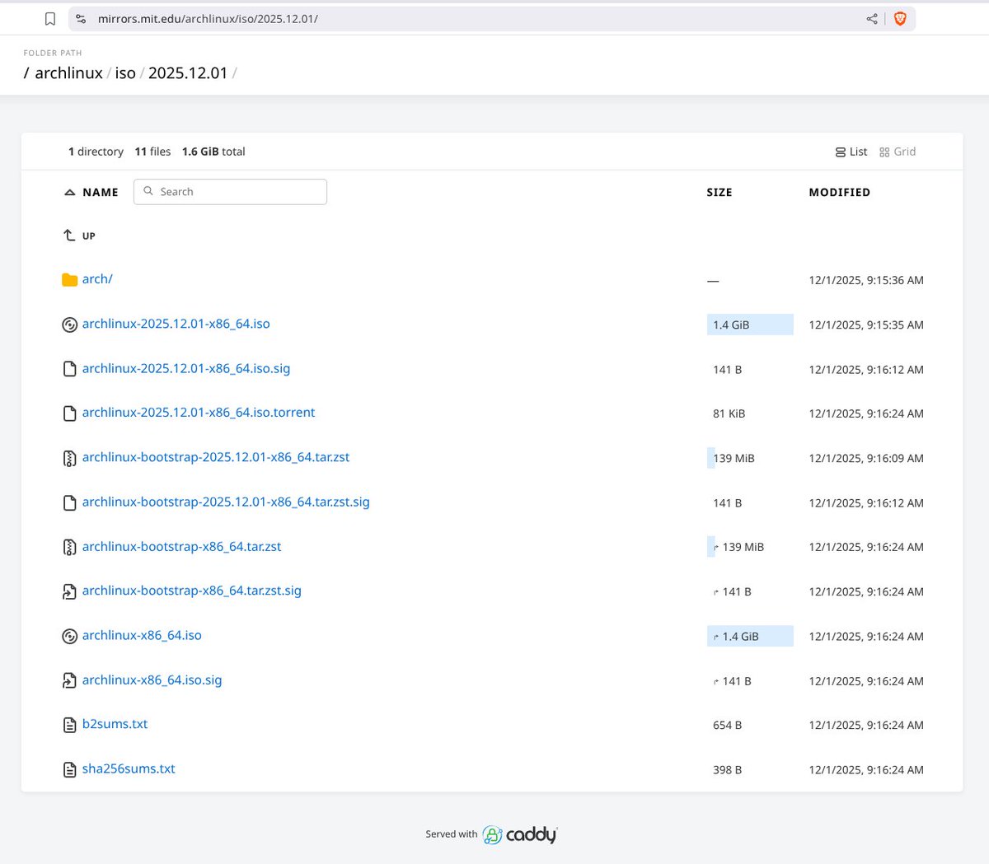Screen dimensions: 989x864
Task: Click the 9:16:09 AM modified timestamp
Action: click(x=866, y=458)
